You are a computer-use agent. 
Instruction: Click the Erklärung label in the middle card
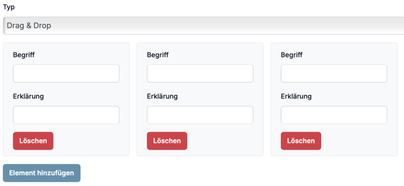[162, 96]
